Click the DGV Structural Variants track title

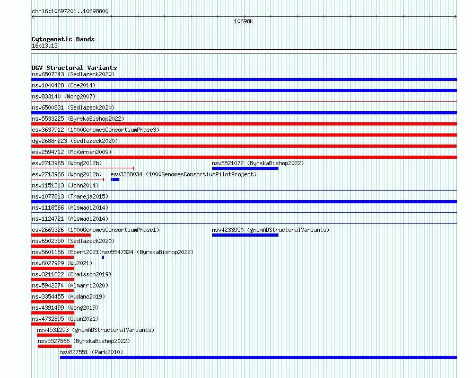click(x=74, y=68)
